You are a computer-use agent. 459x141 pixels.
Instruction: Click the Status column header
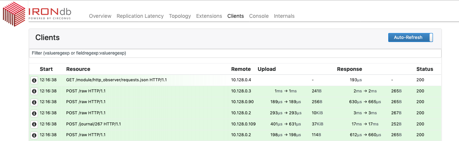425,69
